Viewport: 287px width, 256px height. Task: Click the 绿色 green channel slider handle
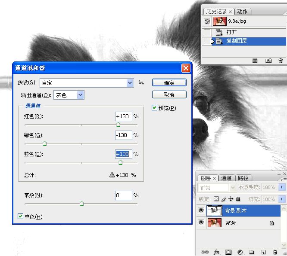pos(44,144)
